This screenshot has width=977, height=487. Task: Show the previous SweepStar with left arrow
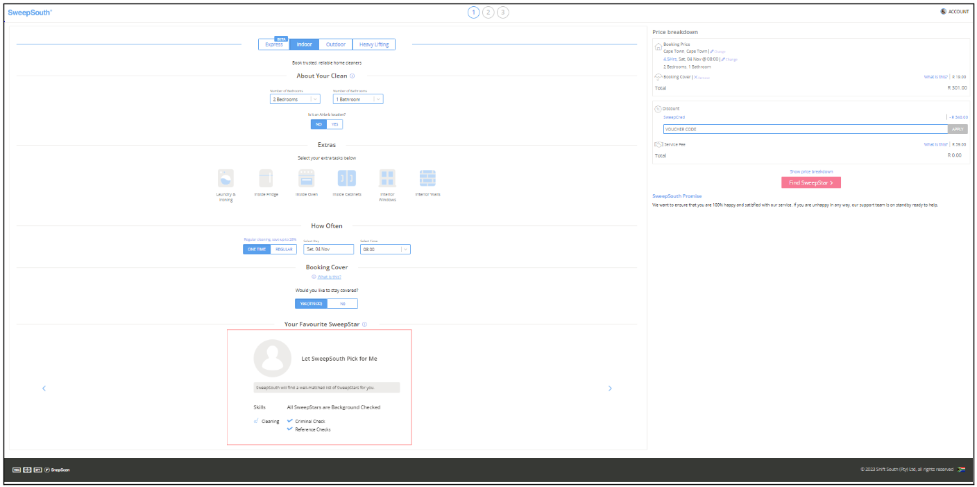pos(44,388)
